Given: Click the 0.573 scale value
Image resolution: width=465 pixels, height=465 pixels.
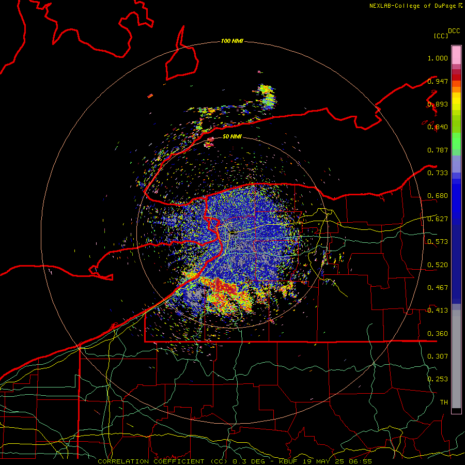Looking at the screenshot, I should [438, 242].
